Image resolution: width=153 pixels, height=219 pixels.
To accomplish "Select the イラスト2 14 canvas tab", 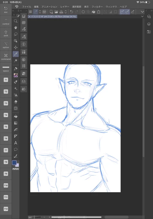I will click(53, 16).
